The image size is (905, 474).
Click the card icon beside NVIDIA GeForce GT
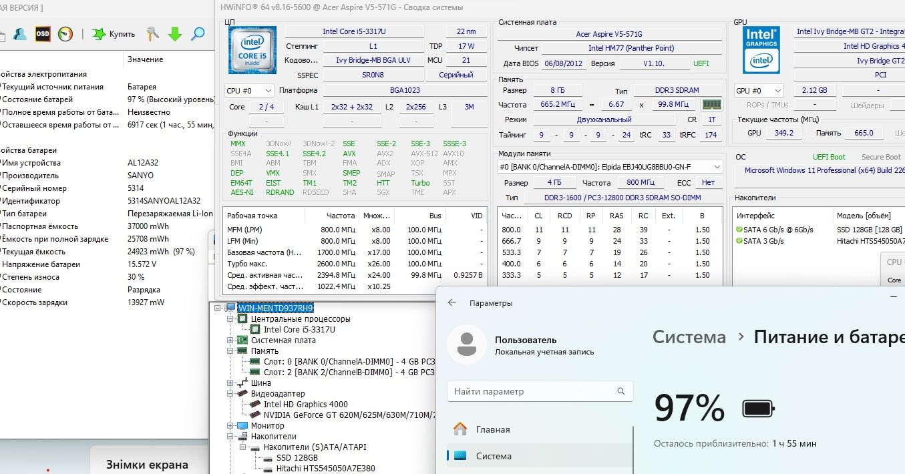tap(255, 415)
